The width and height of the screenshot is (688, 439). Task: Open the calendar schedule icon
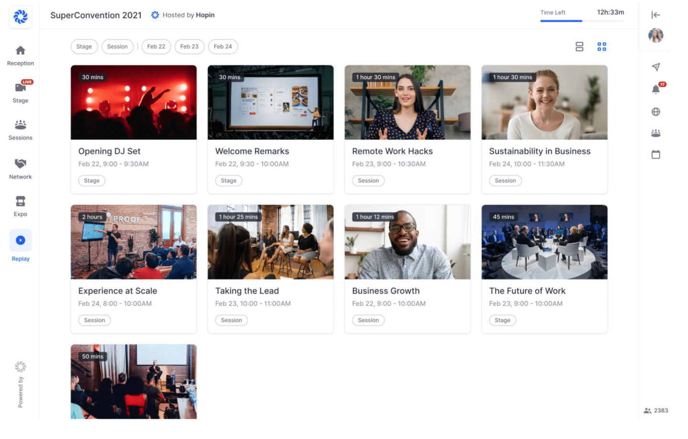tap(656, 154)
